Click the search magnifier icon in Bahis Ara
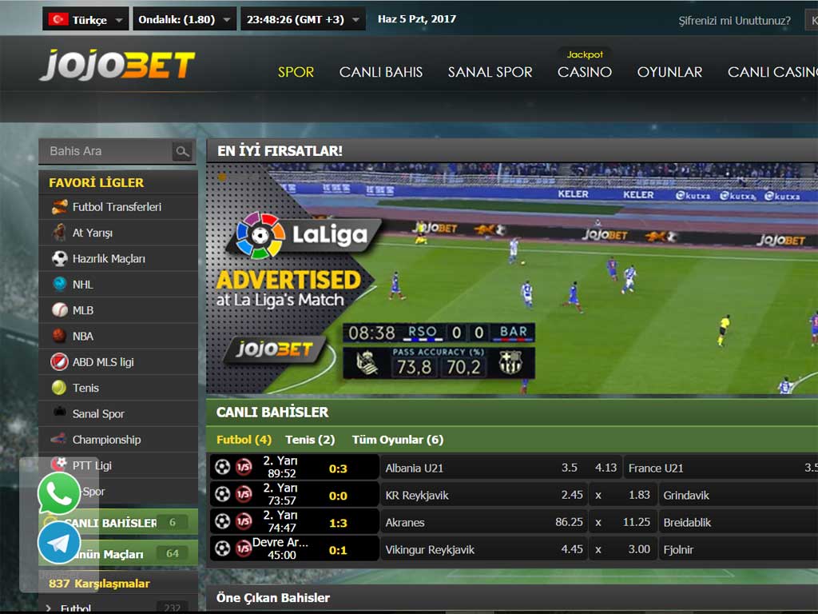 click(x=183, y=151)
